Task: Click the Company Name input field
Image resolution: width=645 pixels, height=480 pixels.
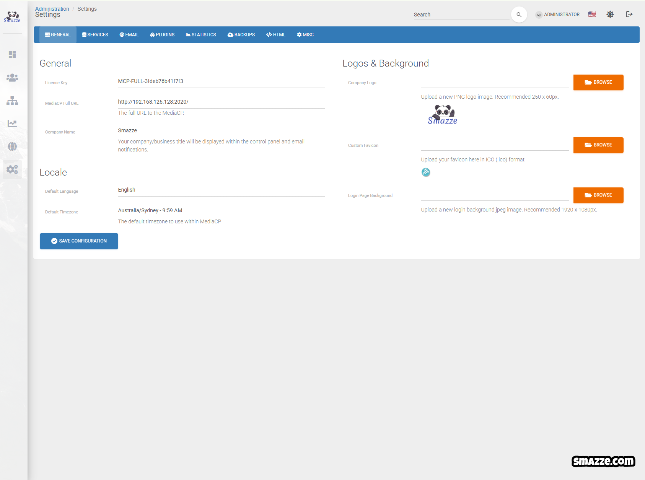Action: click(221, 131)
